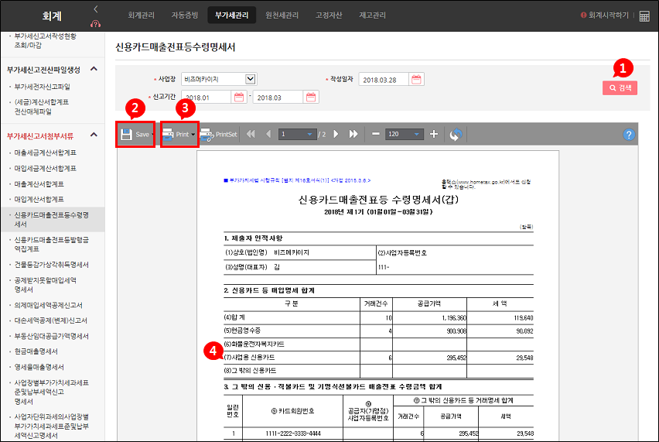The image size is (659, 442).
Task: Open 회계관리 top menu
Action: tap(142, 15)
